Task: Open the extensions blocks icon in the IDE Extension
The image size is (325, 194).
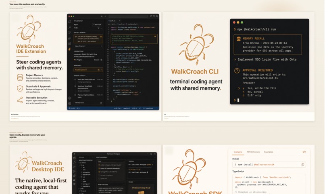Action: coord(70,44)
